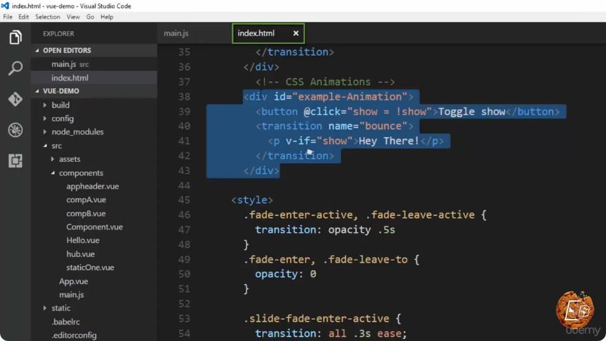Open the Search view icon
The height and width of the screenshot is (341, 606).
(15, 68)
